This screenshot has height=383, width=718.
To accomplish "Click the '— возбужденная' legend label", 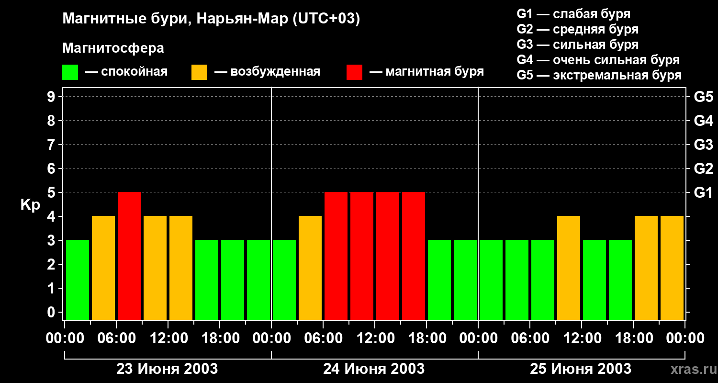I will coord(267,72).
